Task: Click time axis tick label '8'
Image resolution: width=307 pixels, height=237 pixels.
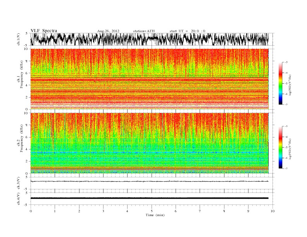Action: (x=224, y=211)
